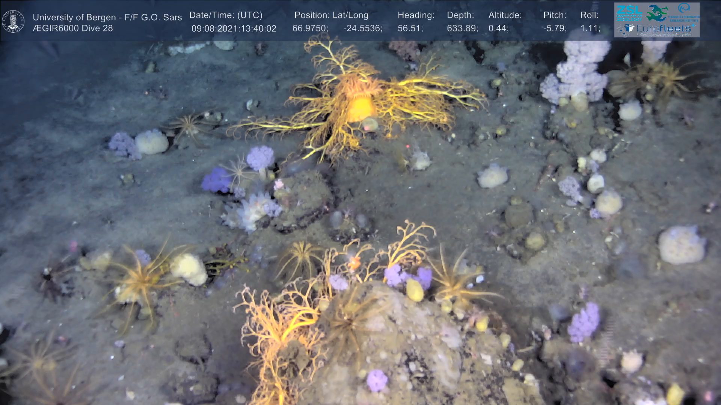
Task: Click the Eurofleets+ wordmark
Action: pos(664,28)
